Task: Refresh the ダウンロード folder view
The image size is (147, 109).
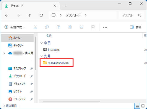Action: pyautogui.click(x=41, y=15)
